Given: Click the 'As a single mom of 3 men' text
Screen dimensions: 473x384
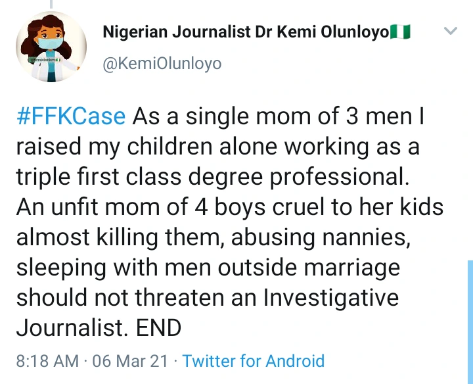Looking at the screenshot, I should click(x=278, y=116).
